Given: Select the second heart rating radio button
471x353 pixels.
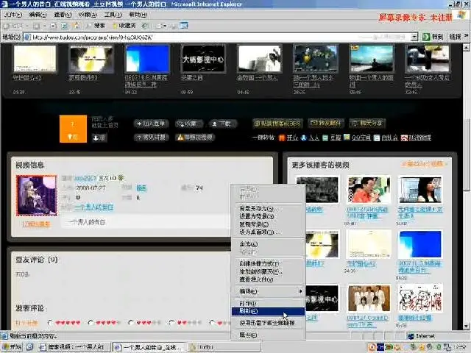Looking at the screenshot, I should pos(91,323).
